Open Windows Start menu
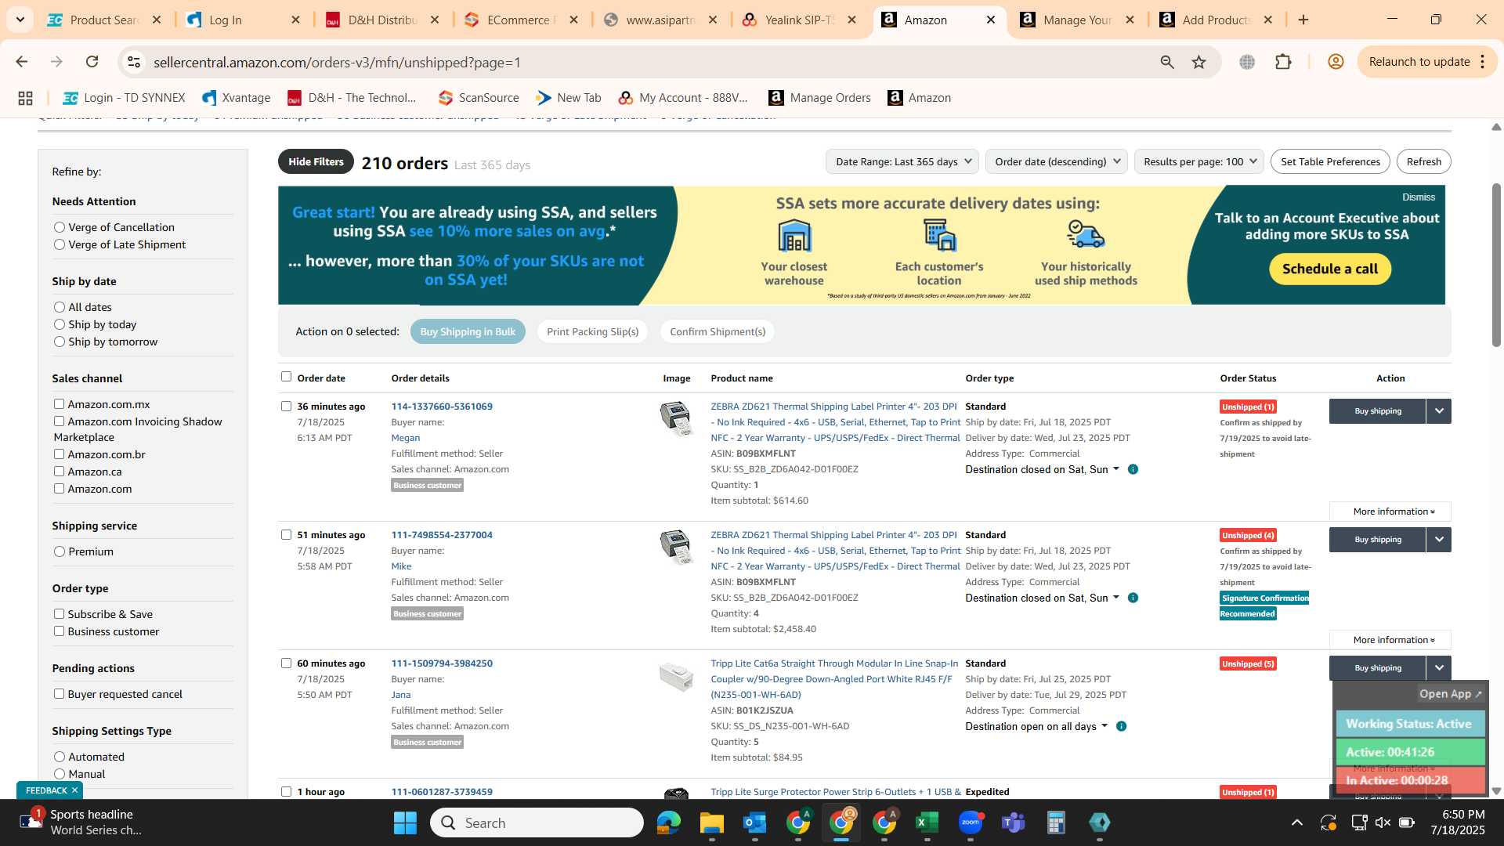This screenshot has height=846, width=1504. point(405,822)
